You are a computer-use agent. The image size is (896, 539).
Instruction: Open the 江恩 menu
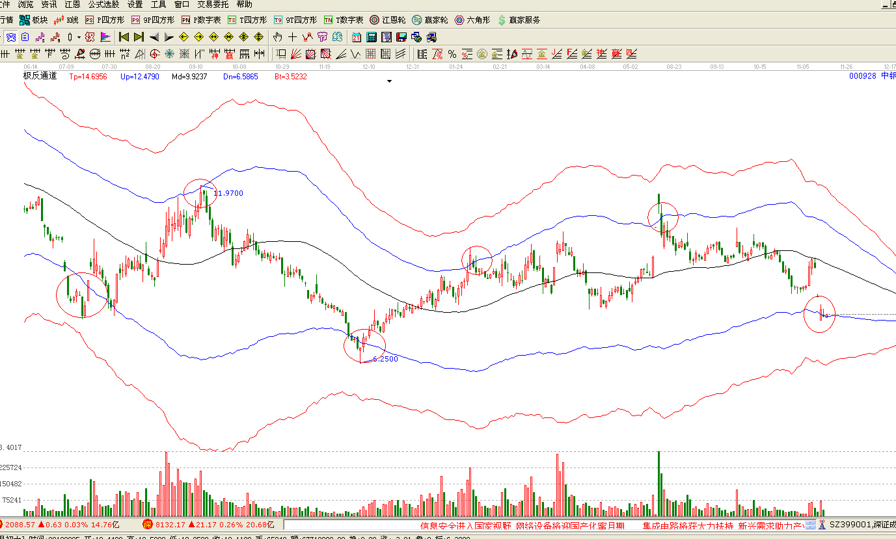point(72,5)
